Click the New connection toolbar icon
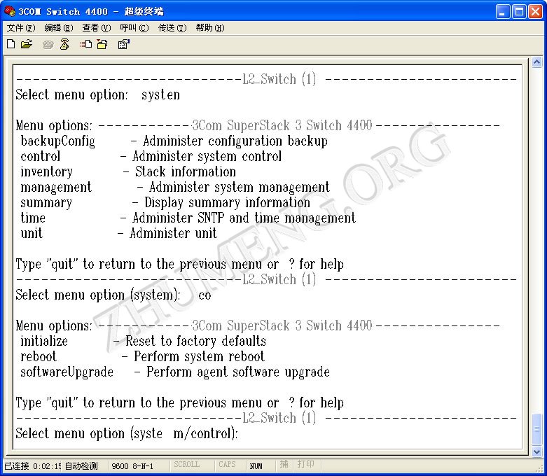547x476 pixels. (11, 44)
